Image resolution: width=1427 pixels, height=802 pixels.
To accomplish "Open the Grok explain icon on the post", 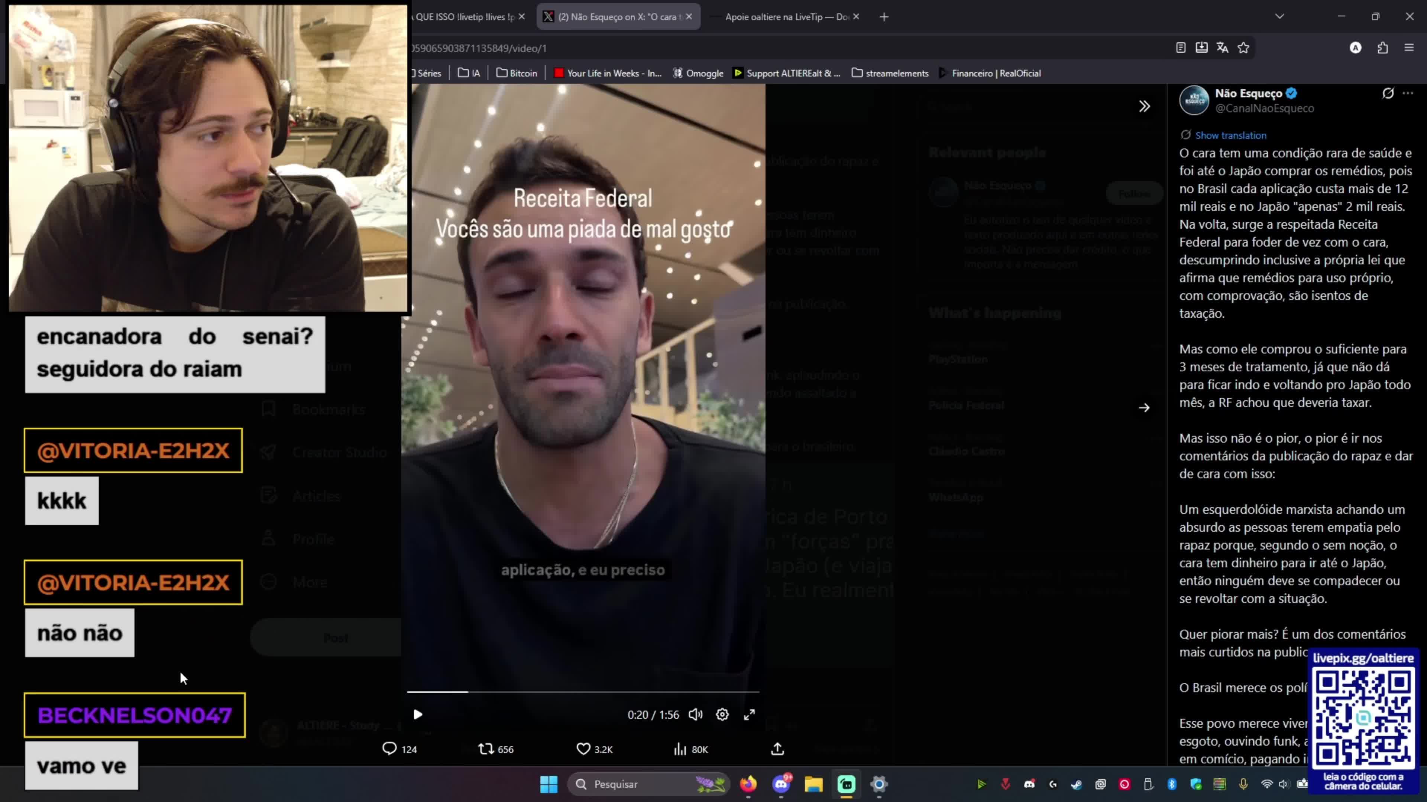I will [x=1388, y=93].
